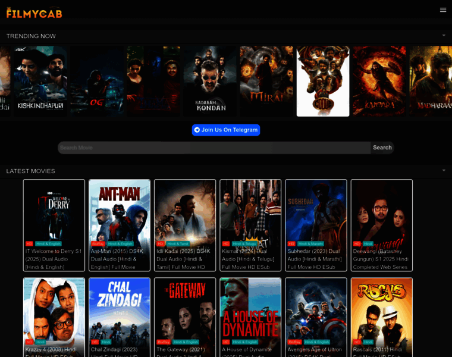Click the Latest Movies heading
452x357 pixels.
pyautogui.click(x=30, y=171)
